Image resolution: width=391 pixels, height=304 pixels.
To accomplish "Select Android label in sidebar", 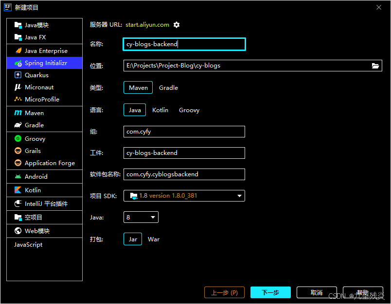I will [36, 177].
